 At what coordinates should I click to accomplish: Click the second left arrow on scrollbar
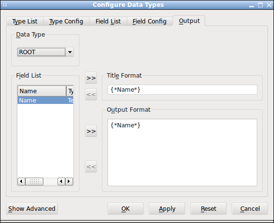tap(61, 182)
